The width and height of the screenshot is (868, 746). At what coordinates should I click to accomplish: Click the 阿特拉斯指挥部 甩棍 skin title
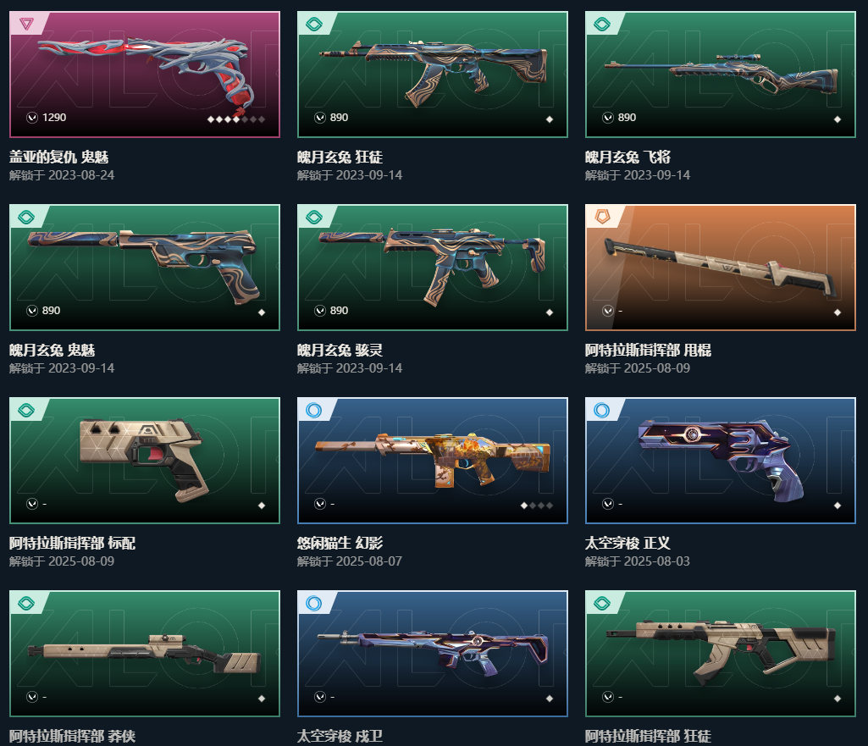tap(648, 351)
